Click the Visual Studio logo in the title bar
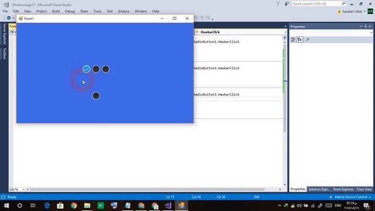 click(6, 5)
